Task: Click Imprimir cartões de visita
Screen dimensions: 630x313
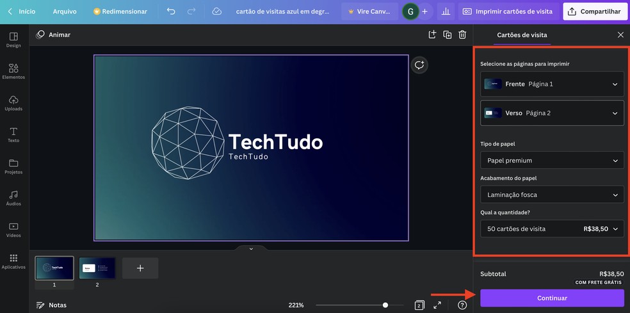Action: click(x=508, y=12)
